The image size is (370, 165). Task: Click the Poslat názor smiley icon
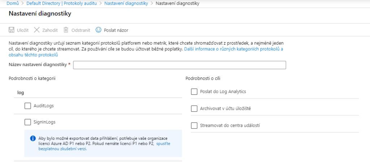pos(98,30)
